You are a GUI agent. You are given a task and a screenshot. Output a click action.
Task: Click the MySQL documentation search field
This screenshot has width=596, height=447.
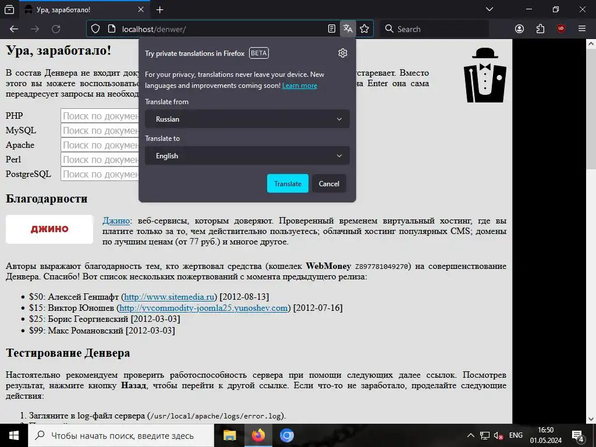coord(100,130)
